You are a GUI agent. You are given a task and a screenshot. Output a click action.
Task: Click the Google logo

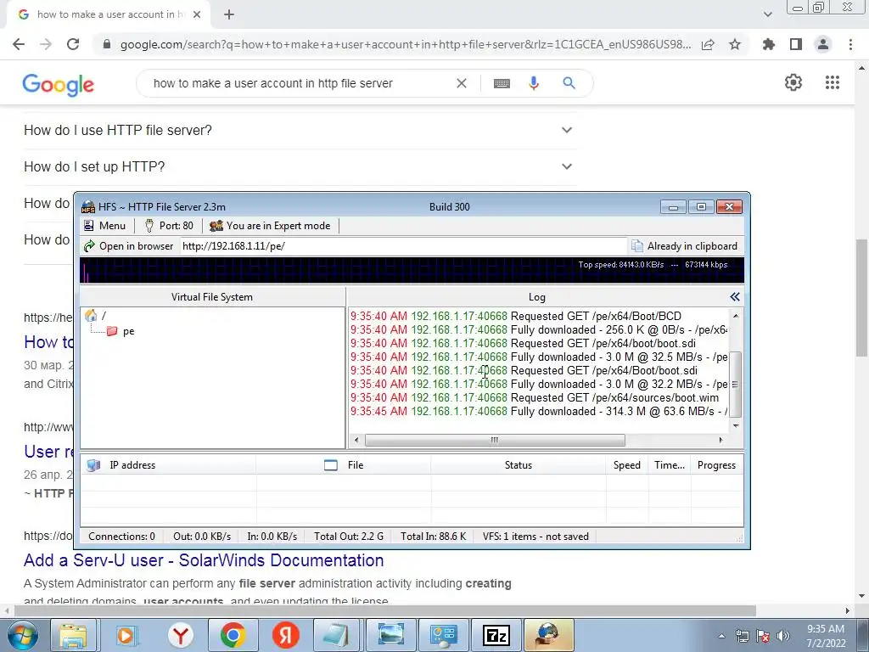59,84
